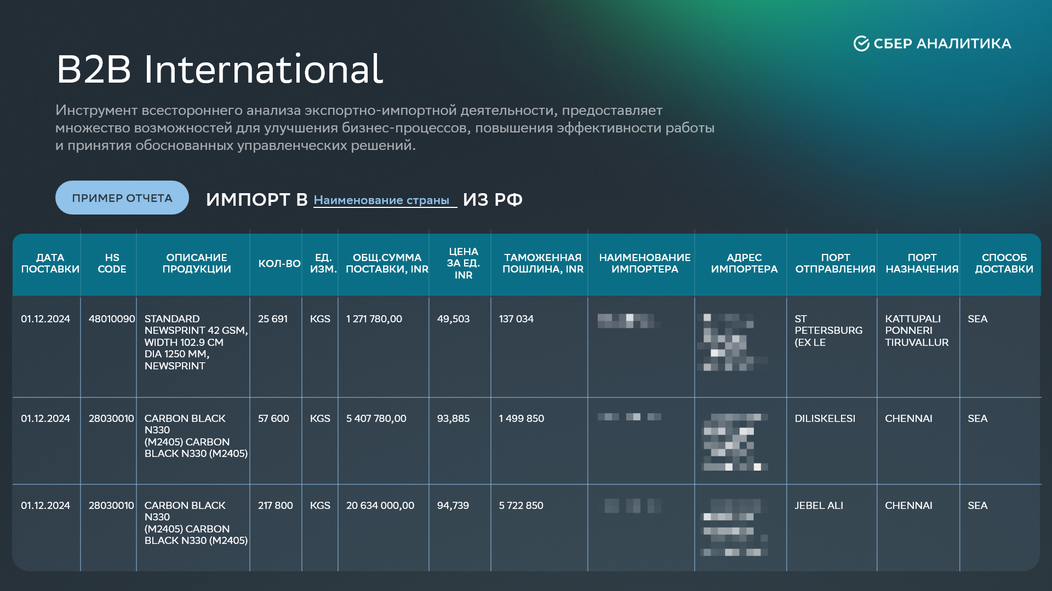Screen dimensions: 1052x591
Task: Select the STANDARD NEWSPRINT product description
Action: (196, 342)
